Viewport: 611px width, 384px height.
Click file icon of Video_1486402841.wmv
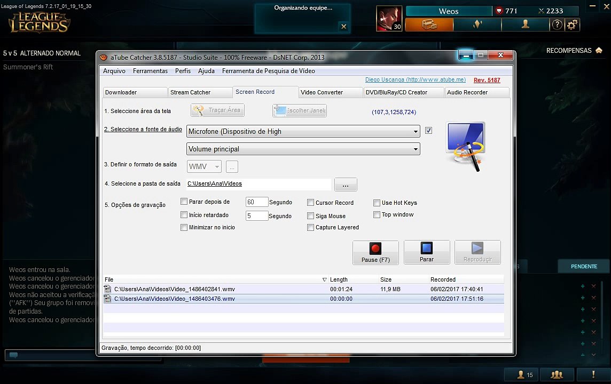point(107,289)
